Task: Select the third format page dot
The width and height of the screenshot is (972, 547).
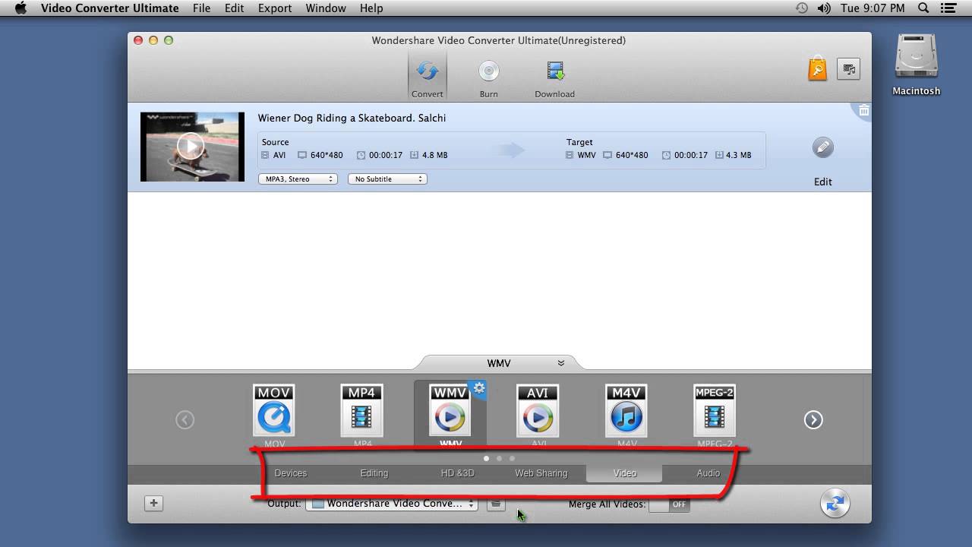Action: 512,458
